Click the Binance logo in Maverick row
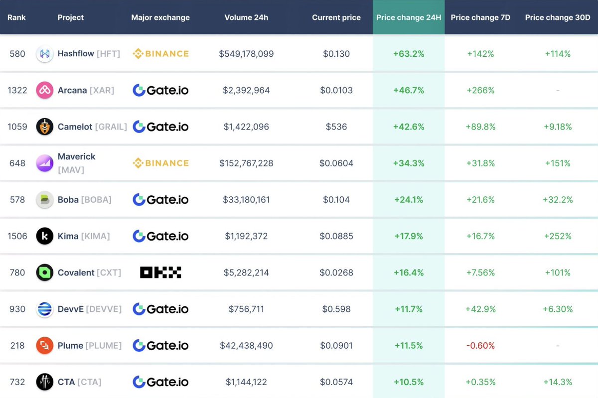The height and width of the screenshot is (398, 598). point(160,163)
